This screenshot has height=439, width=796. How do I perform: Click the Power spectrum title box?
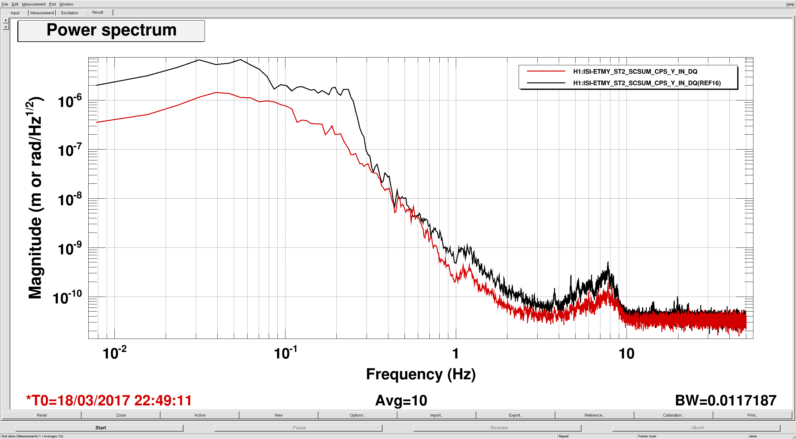point(111,31)
